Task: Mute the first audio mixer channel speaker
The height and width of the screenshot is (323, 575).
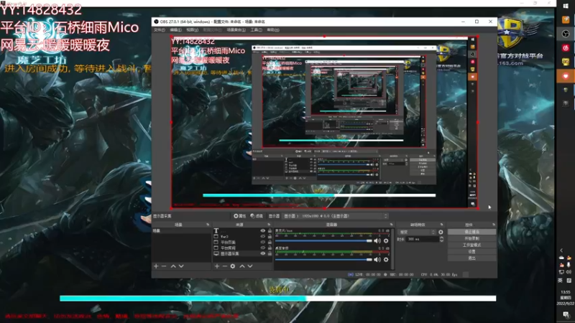Action: point(377,240)
